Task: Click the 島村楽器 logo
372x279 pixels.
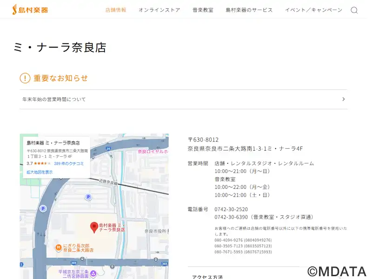Action: [30, 10]
